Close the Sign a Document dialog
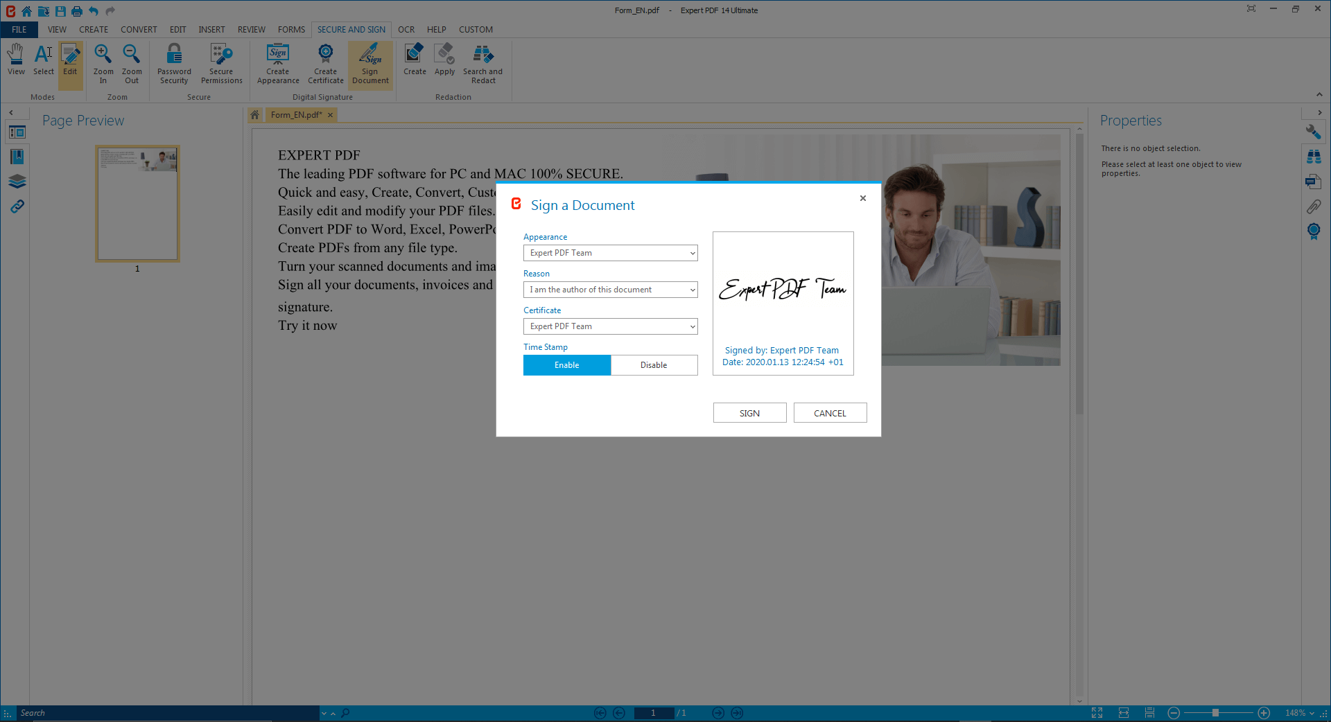Screen dimensions: 1331x722 click(863, 198)
